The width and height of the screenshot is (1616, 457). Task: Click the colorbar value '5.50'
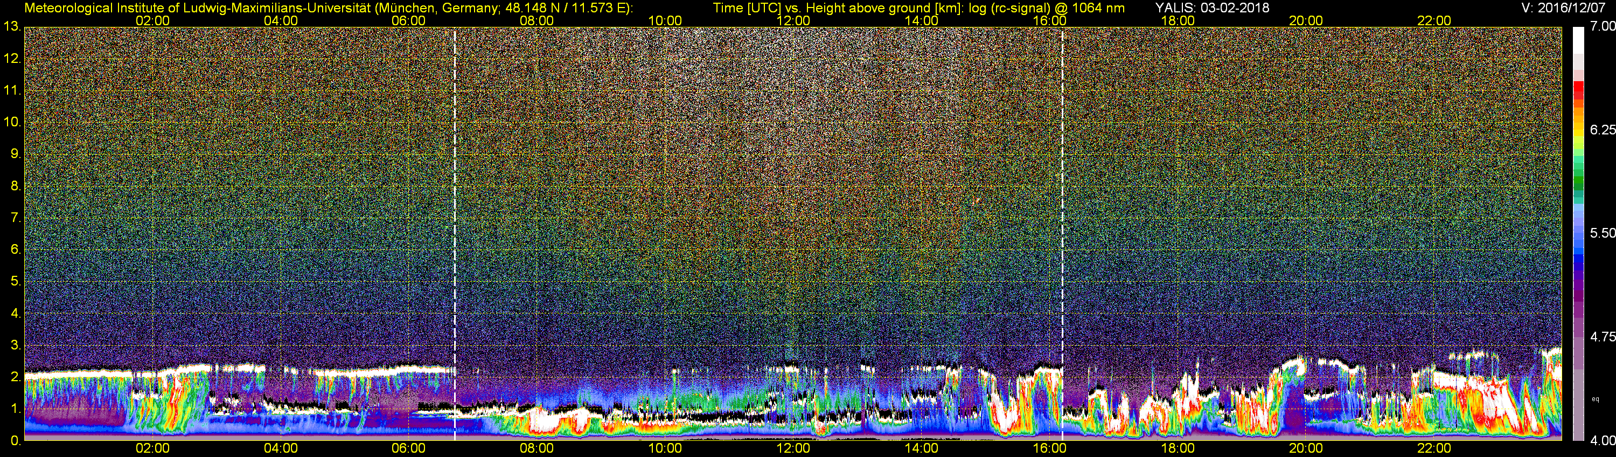(x=1602, y=233)
